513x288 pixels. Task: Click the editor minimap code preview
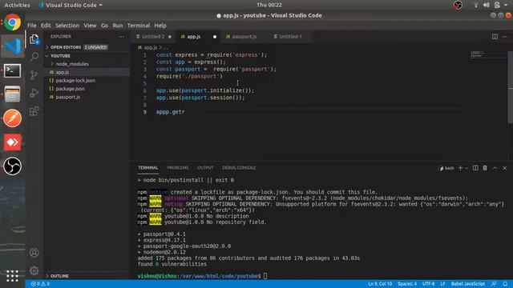point(479,54)
